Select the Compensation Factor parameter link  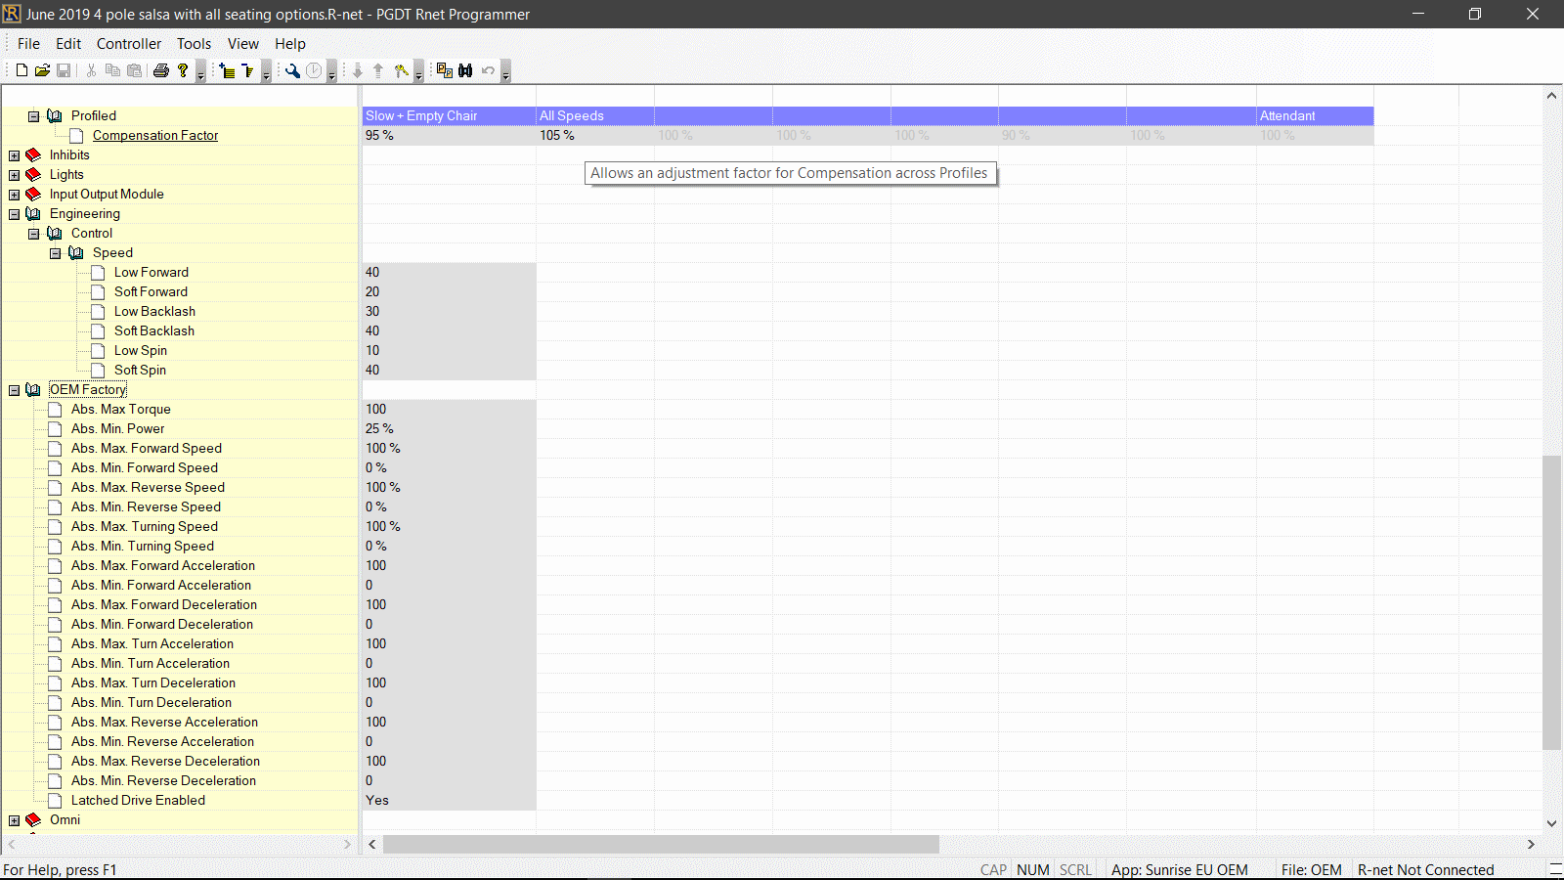click(x=155, y=136)
